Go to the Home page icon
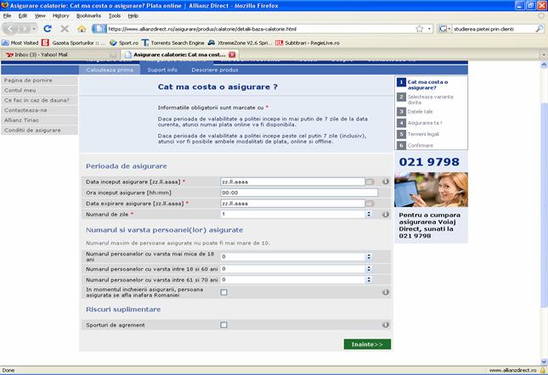The height and width of the screenshot is (375, 548). (x=82, y=29)
